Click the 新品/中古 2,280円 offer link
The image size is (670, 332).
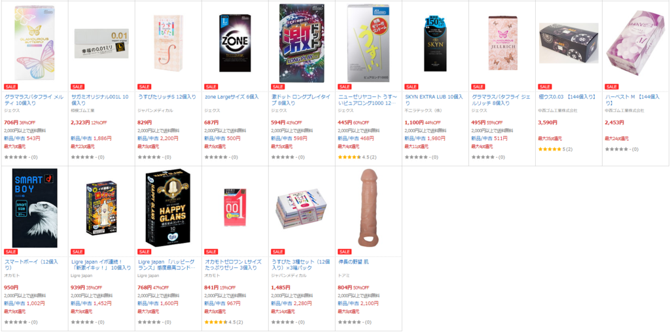pos(291,303)
